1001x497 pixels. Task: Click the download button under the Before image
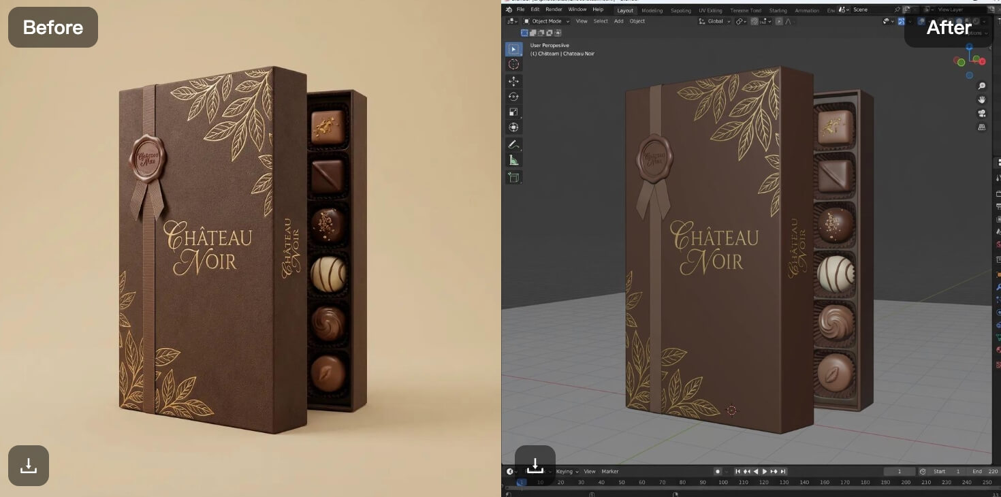(x=28, y=466)
